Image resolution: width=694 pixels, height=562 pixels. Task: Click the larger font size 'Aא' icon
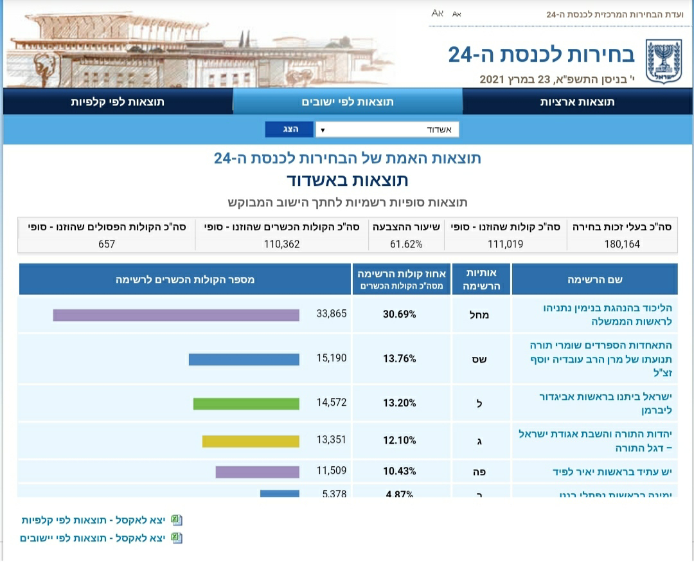pos(438,14)
